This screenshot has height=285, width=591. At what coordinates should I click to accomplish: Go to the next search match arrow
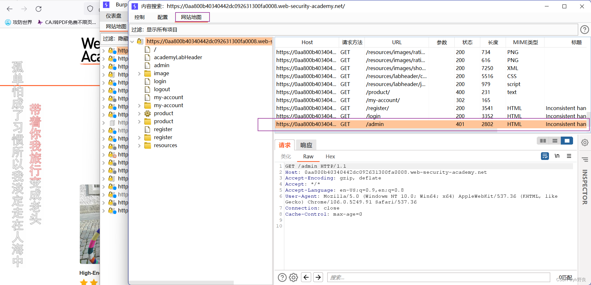[x=318, y=277]
